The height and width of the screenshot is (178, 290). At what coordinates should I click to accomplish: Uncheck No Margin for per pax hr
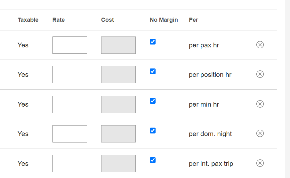pyautogui.click(x=153, y=42)
